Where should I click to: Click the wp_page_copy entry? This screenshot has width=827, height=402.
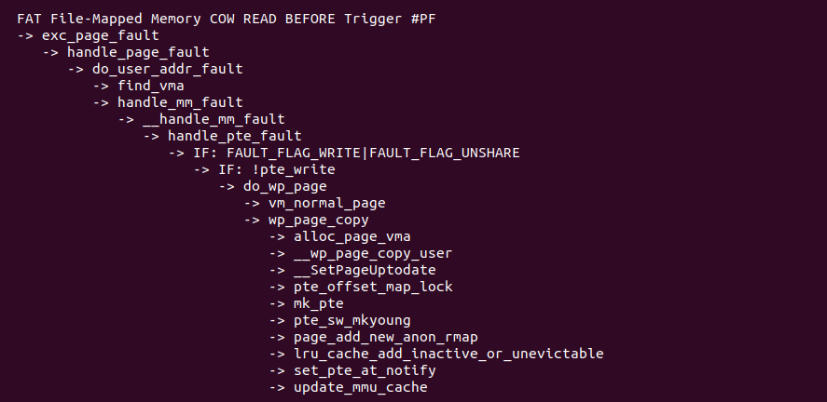[x=319, y=220]
